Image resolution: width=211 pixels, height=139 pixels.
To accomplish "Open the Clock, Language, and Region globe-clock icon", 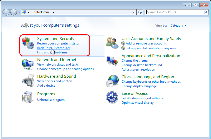I will pos(112,81).
